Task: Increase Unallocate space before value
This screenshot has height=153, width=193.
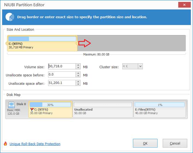Action: coord(78,73)
